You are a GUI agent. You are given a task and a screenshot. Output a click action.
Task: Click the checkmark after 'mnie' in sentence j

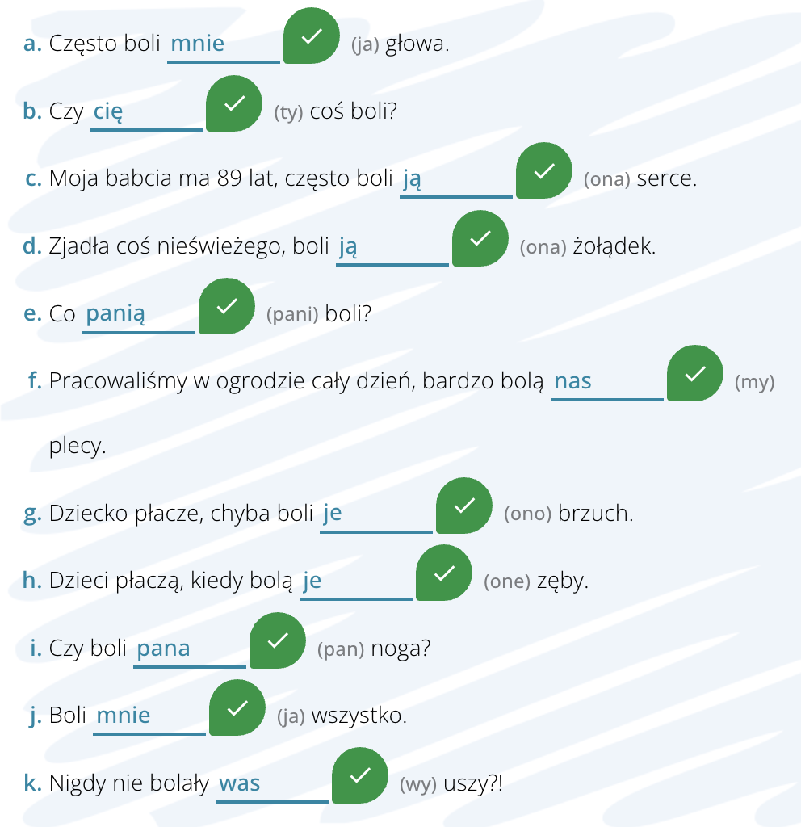[x=237, y=707]
